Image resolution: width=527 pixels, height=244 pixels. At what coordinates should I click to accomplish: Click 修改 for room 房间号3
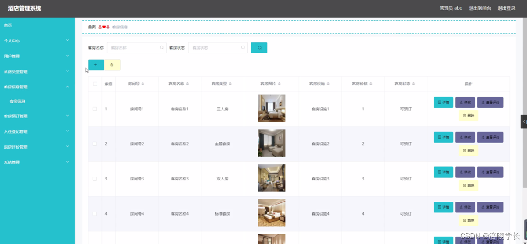pyautogui.click(x=465, y=172)
